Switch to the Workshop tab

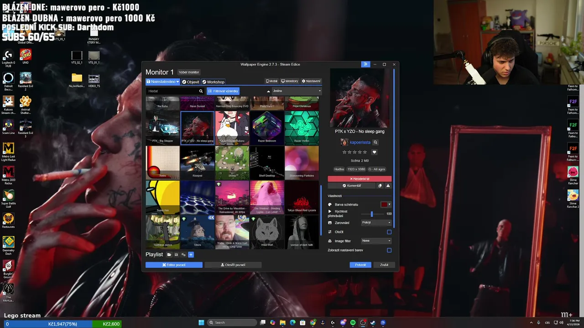214,82
